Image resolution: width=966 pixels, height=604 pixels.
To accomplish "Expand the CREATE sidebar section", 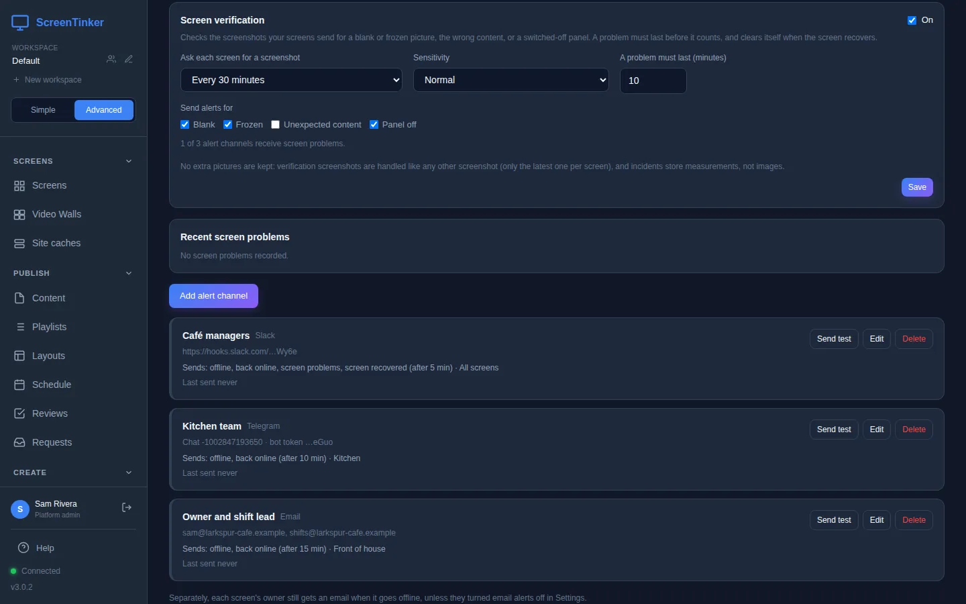I will tap(73, 472).
